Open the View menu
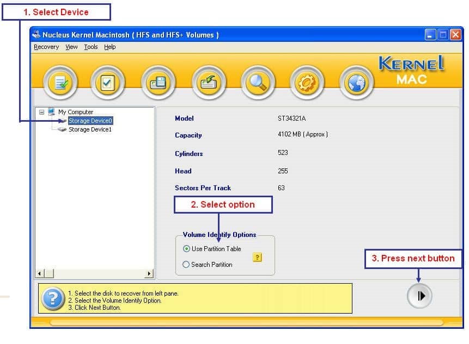The height and width of the screenshot is (344, 469). point(71,47)
